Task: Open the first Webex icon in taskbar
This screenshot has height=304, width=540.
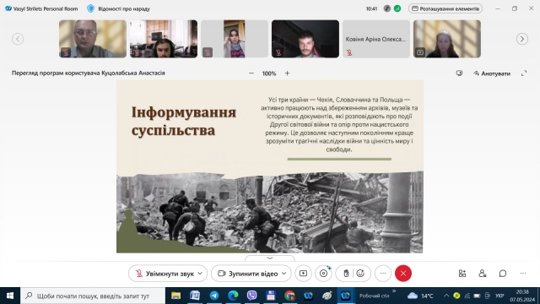Action: pos(308,296)
